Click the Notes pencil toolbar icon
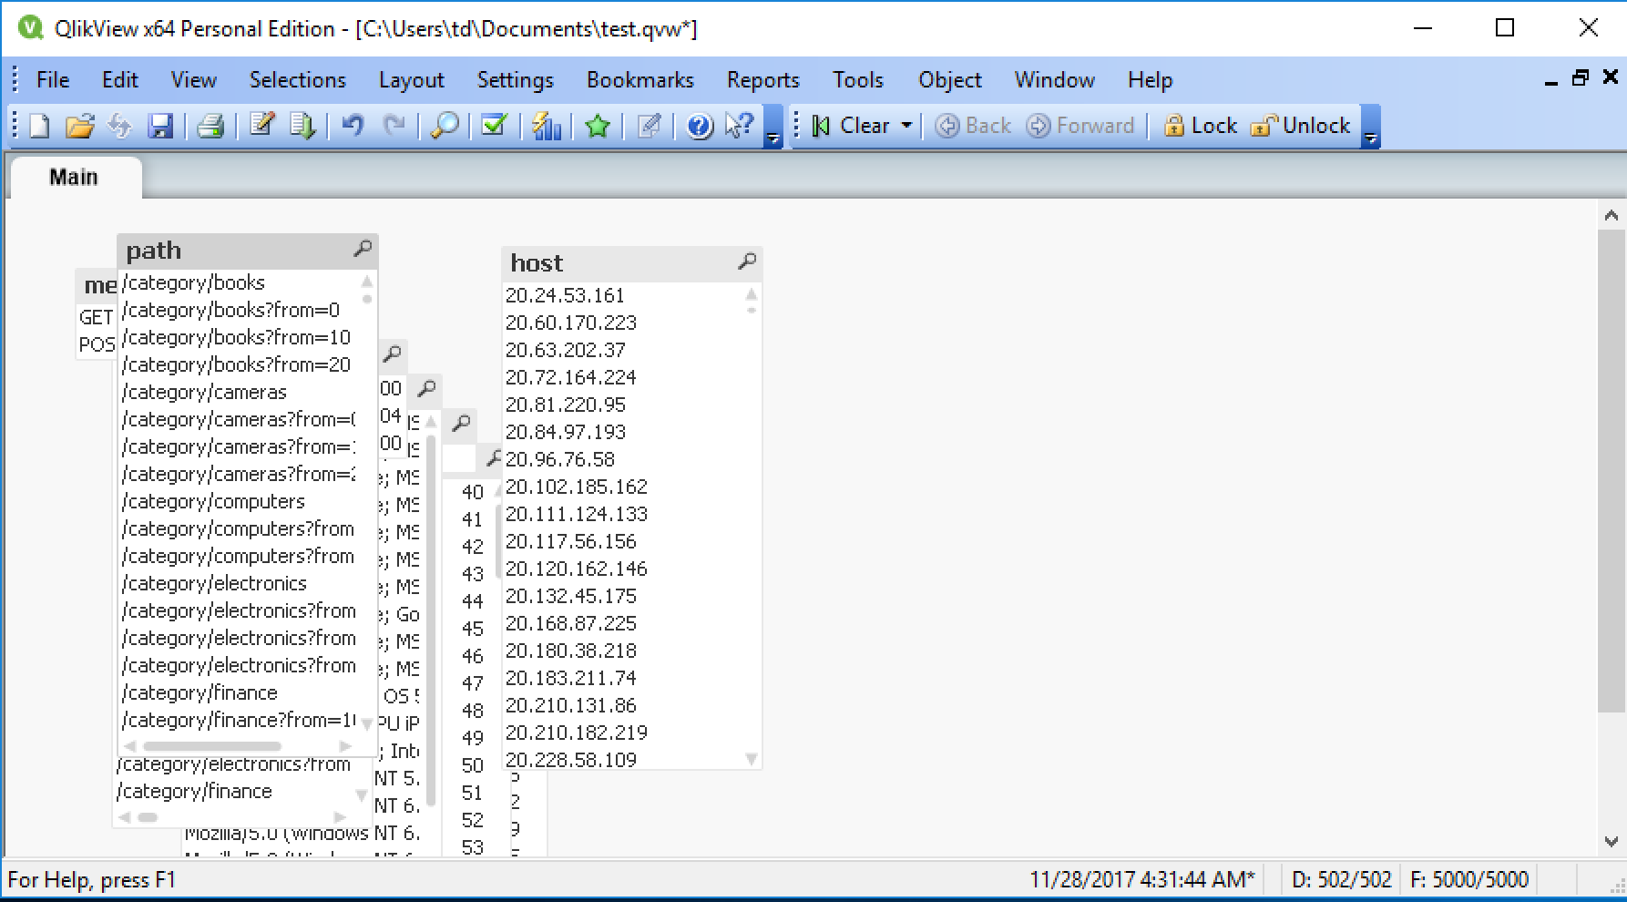The width and height of the screenshot is (1627, 902). pyautogui.click(x=649, y=126)
